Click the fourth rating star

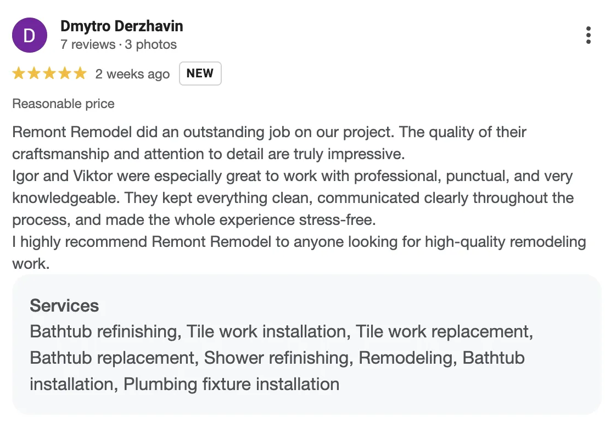[65, 74]
